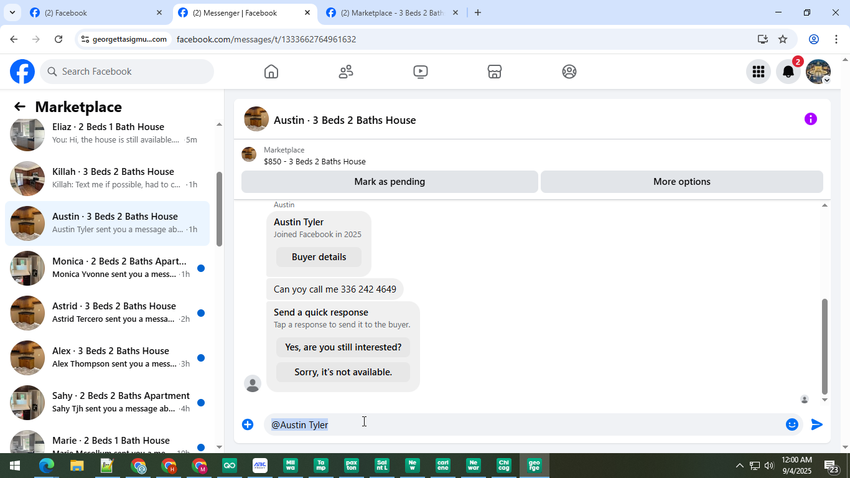
Task: Open the Sahy · 2 Beds 2 Baths Apartment conversation
Action: click(107, 403)
